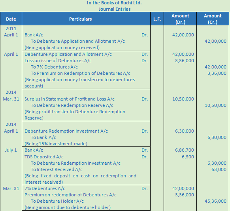Select 'Premium on redemption of Debentures A/c' debit line
This screenshot has width=230, height=211.
tap(70, 195)
